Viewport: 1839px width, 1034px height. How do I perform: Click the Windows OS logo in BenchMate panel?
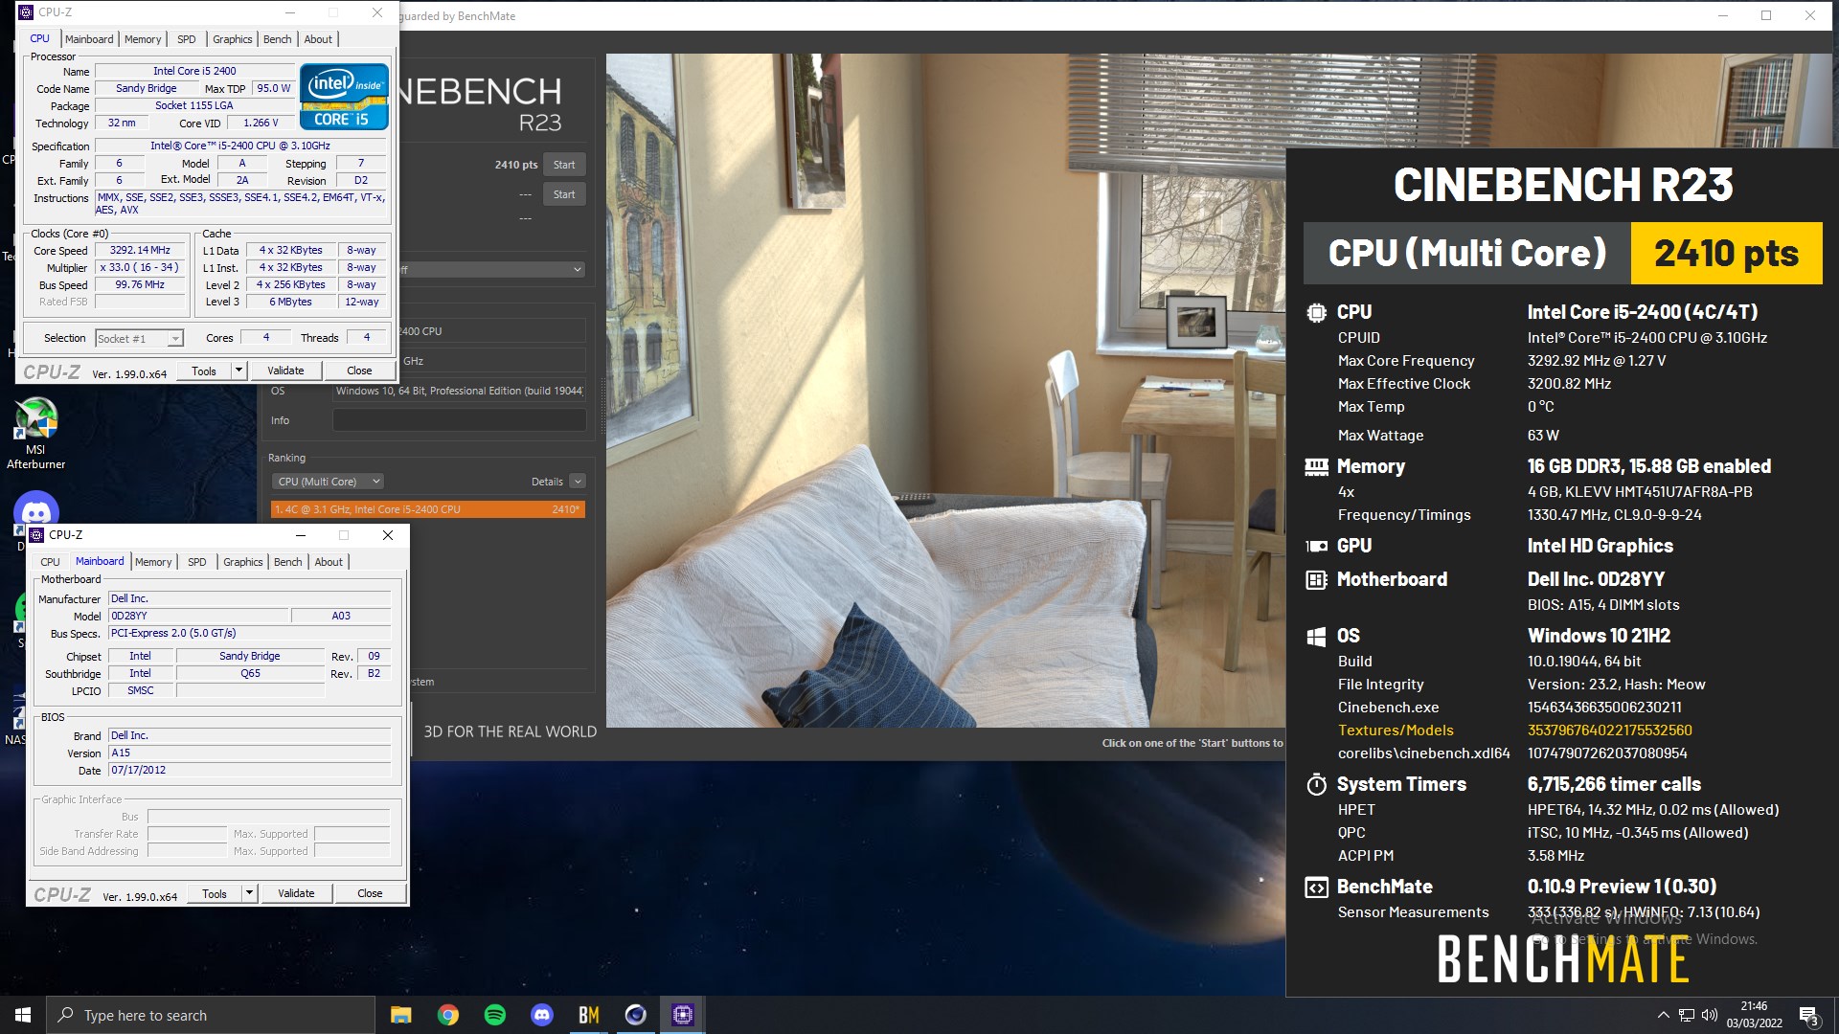click(1317, 637)
